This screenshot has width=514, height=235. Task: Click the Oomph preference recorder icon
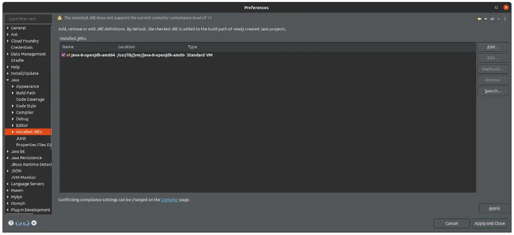click(34, 223)
